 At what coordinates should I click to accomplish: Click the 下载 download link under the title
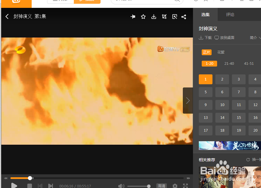205,38
